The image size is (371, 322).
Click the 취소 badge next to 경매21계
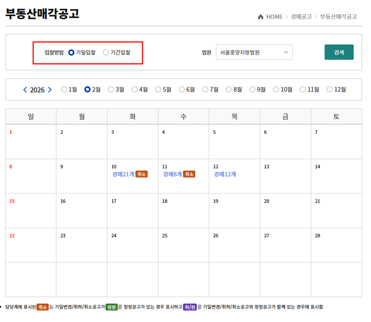142,174
